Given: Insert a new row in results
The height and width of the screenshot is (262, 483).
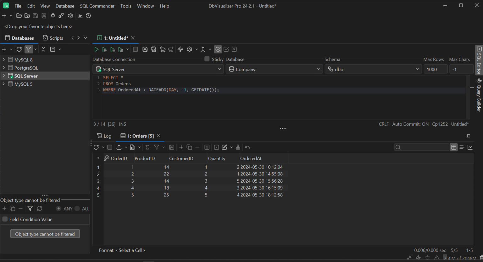Looking at the screenshot, I should 181,147.
